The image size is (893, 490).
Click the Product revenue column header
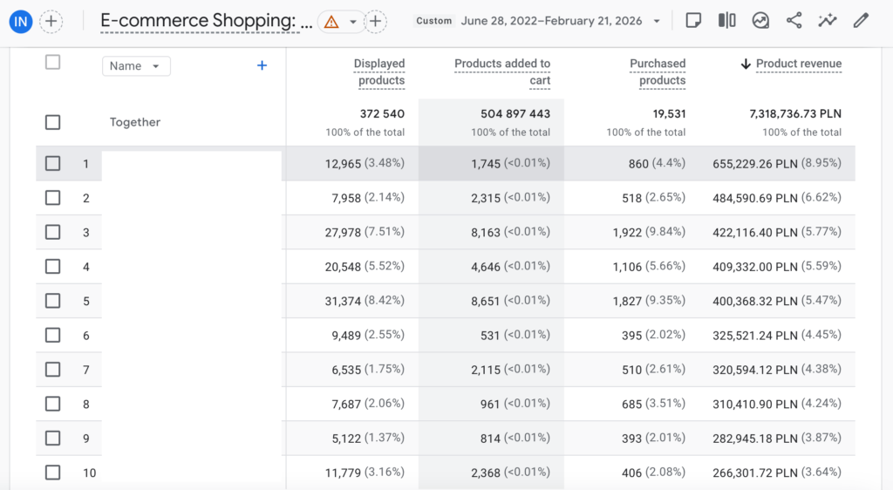(x=798, y=64)
